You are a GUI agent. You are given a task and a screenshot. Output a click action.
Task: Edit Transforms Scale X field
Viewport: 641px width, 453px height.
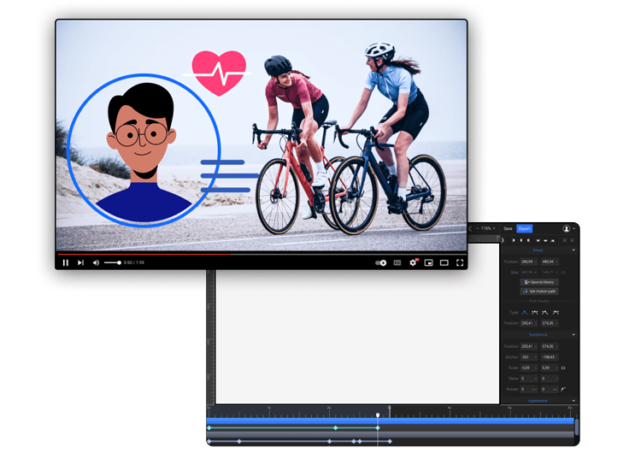tap(528, 368)
